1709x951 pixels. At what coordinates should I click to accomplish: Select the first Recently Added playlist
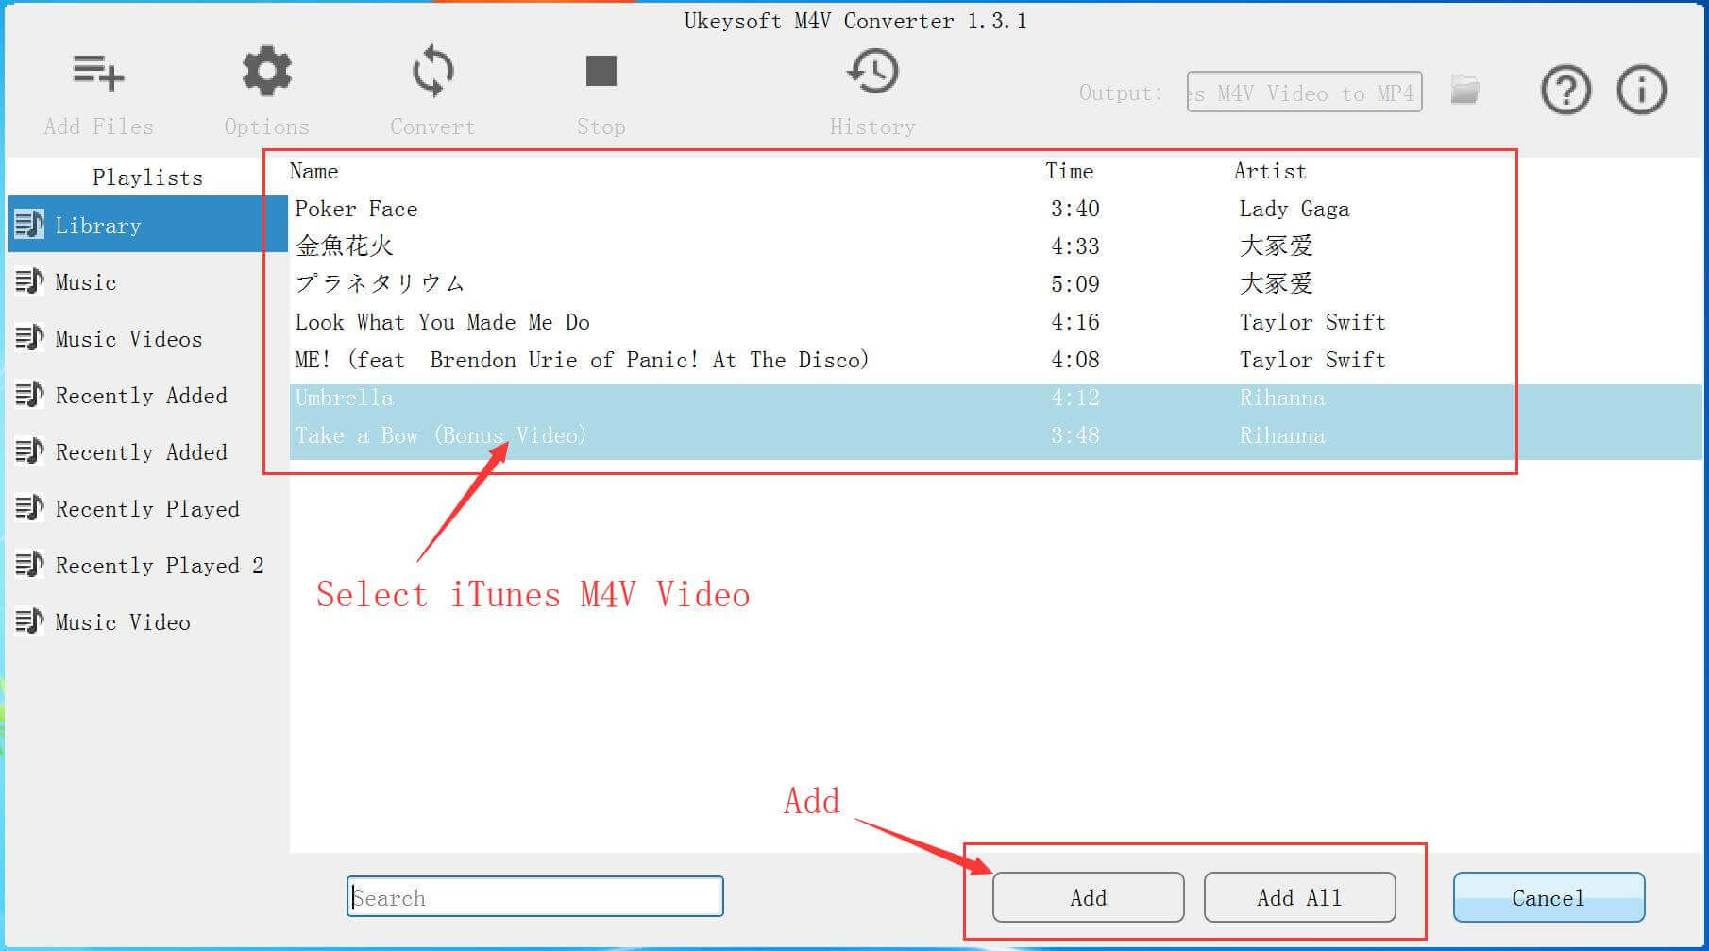click(x=147, y=395)
